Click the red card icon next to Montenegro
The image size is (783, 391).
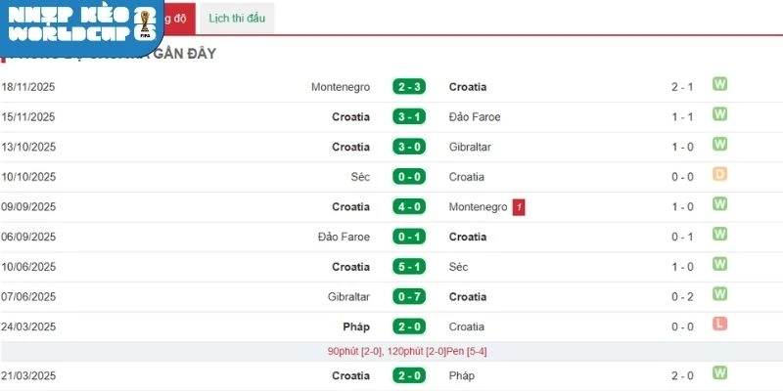pyautogui.click(x=519, y=206)
